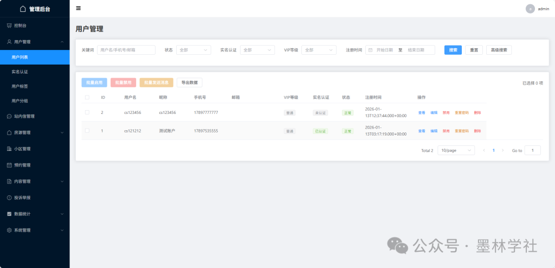The height and width of the screenshot is (268, 555).
Task: Open 用户标签 in the sidebar submenu
Action: click(20, 86)
